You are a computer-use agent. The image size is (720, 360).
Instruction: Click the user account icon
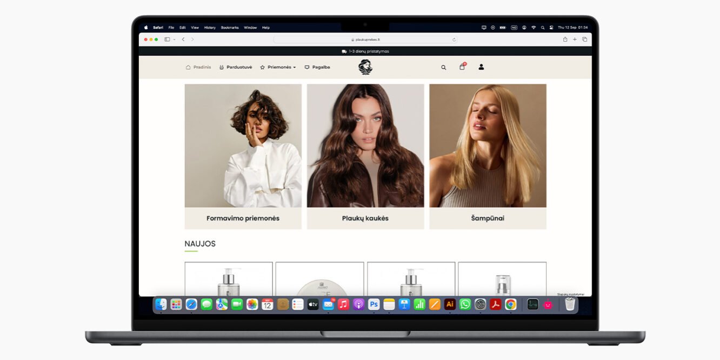coord(481,67)
